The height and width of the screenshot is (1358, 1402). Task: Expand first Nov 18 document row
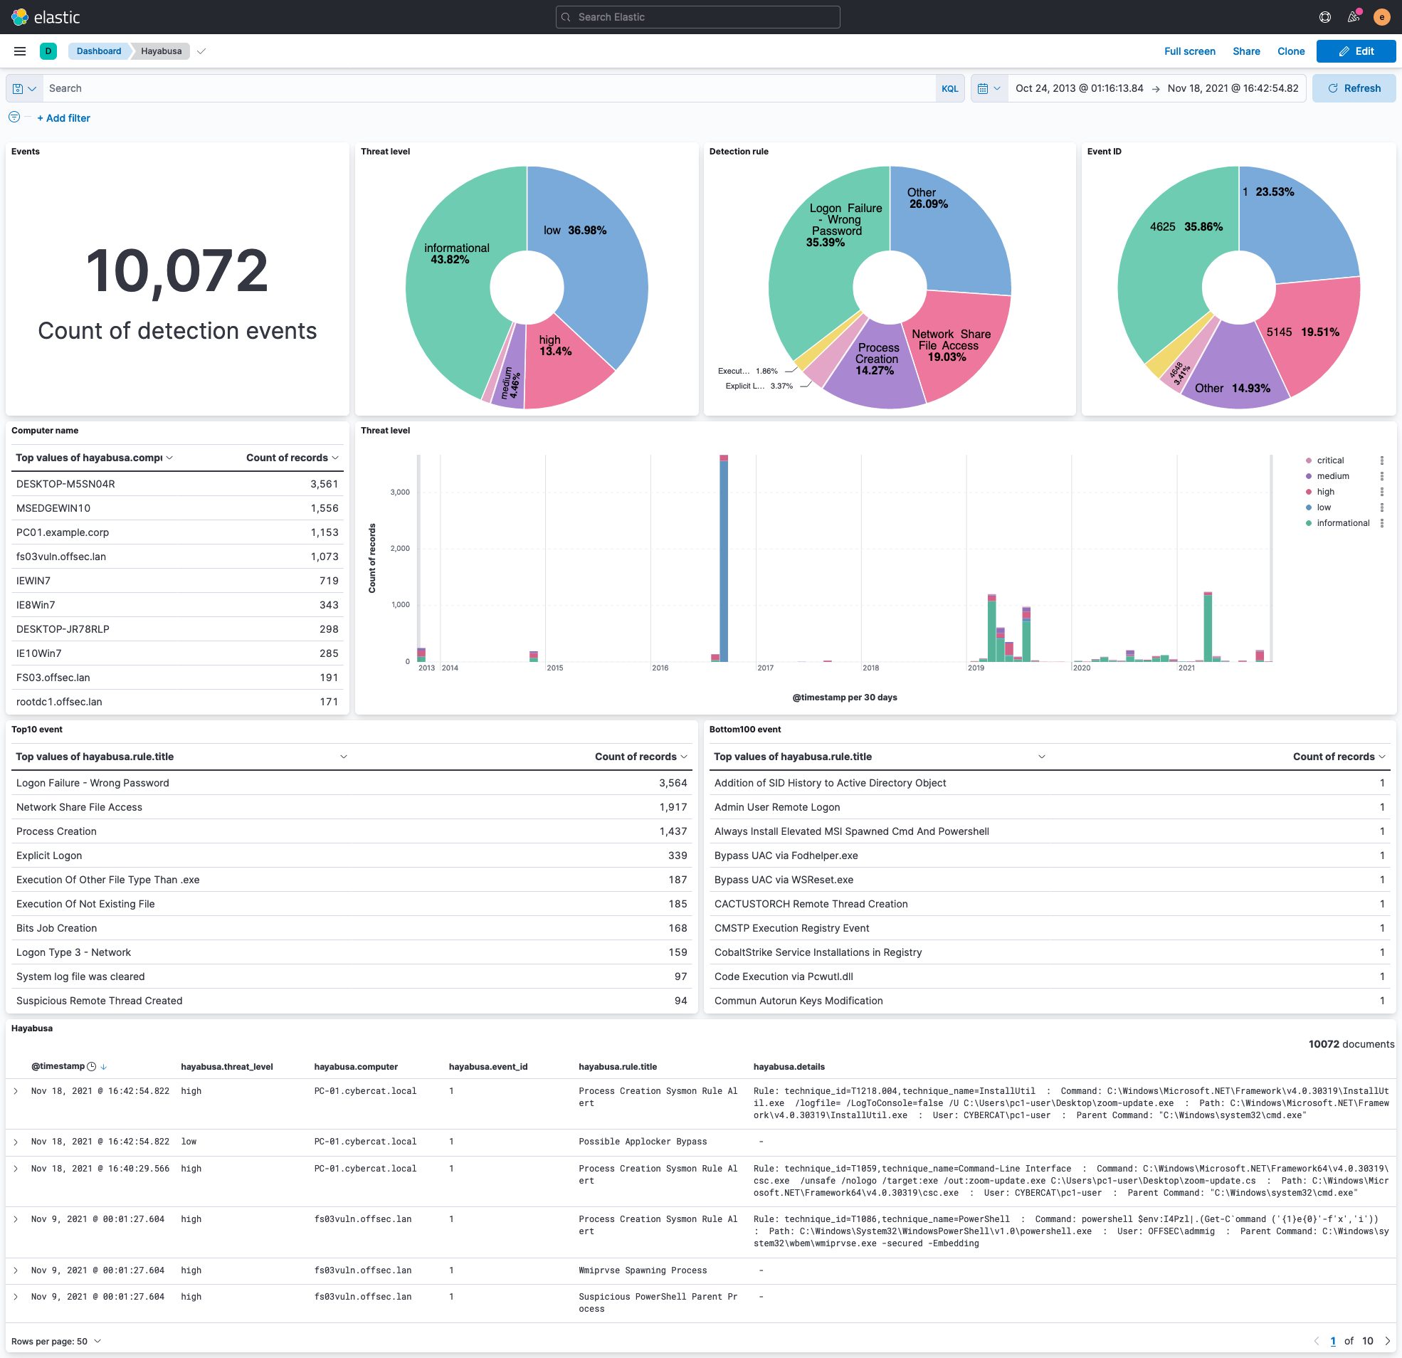click(x=16, y=1091)
